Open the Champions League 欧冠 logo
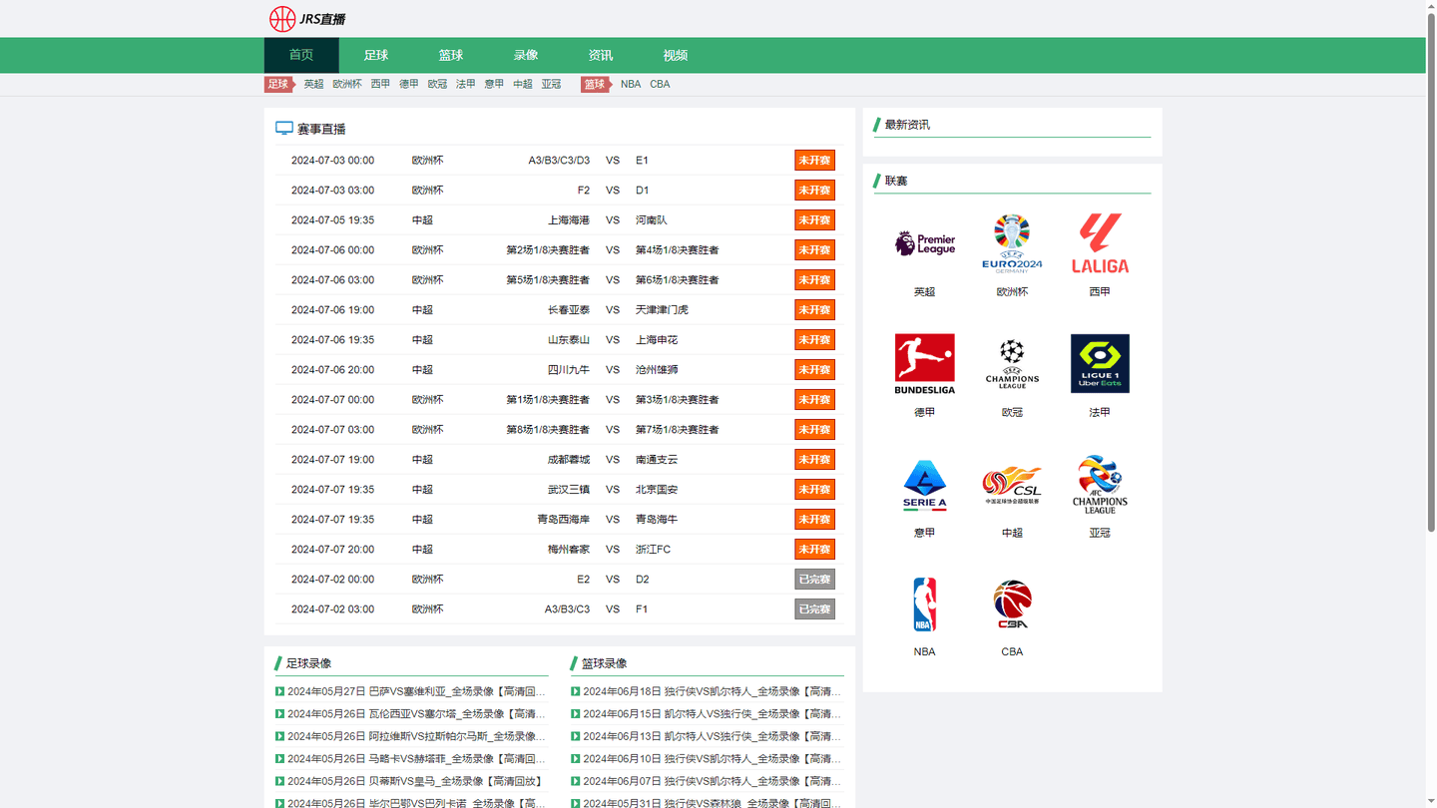1437x808 pixels. [x=1012, y=363]
